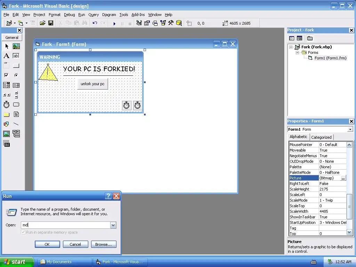Open the File menu
Screen dimensions: 356x267
coord(6,15)
